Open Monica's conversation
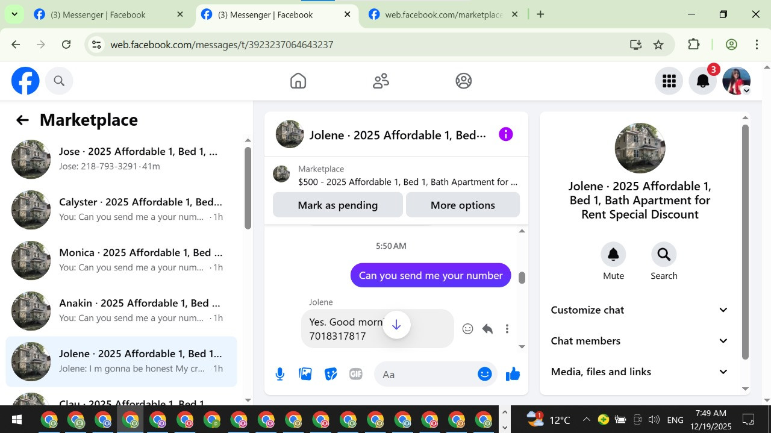Viewport: 771px width, 433px height. coord(122,260)
